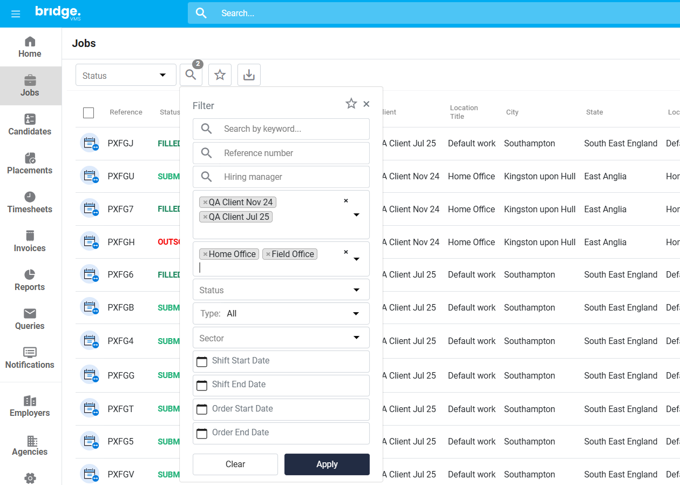The image size is (680, 485).
Task: Remove the Home Office tag
Action: tap(206, 254)
